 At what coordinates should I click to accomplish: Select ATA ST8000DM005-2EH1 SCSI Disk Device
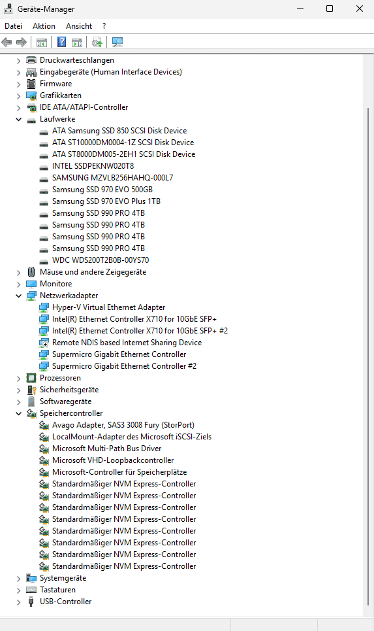tap(123, 154)
